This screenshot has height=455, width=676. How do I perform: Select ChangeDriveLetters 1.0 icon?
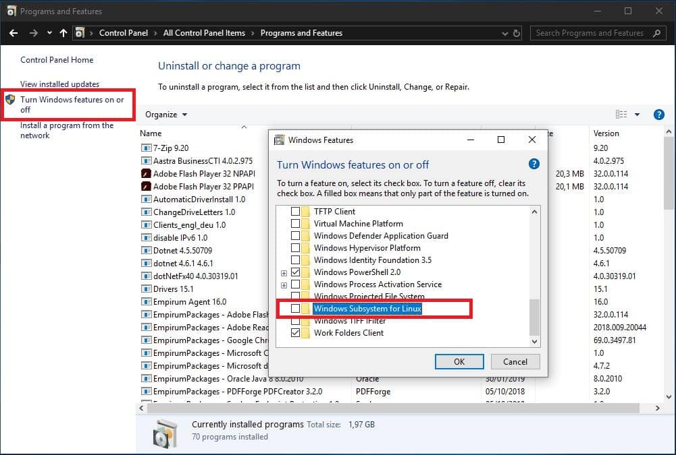pos(146,212)
